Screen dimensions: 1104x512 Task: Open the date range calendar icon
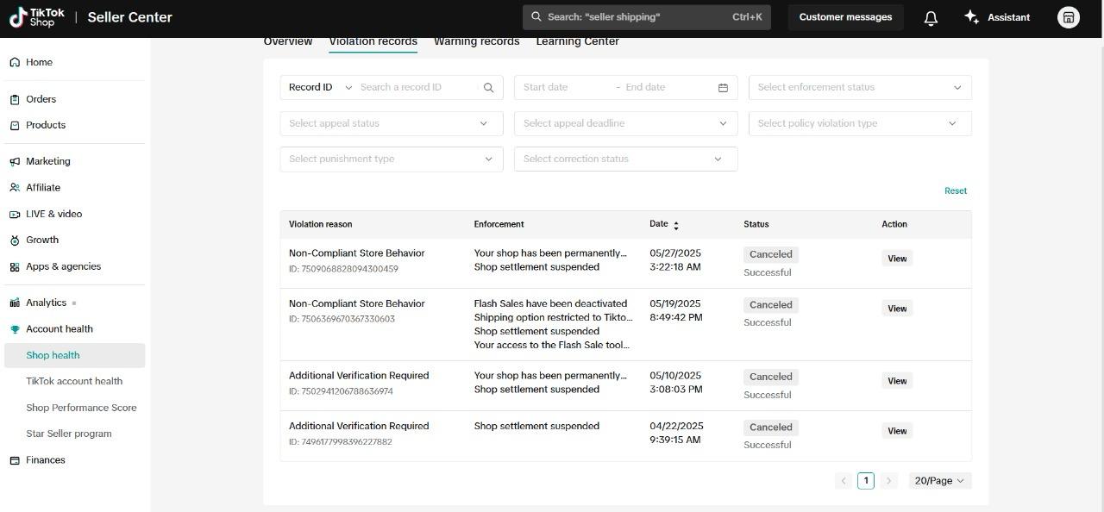(x=723, y=87)
